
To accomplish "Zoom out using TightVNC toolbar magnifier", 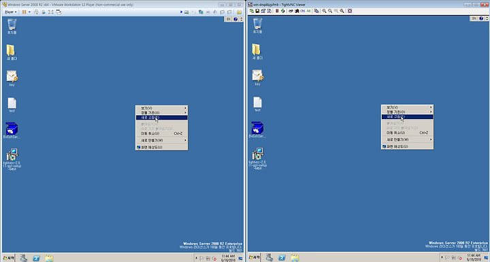I will [330, 11].
